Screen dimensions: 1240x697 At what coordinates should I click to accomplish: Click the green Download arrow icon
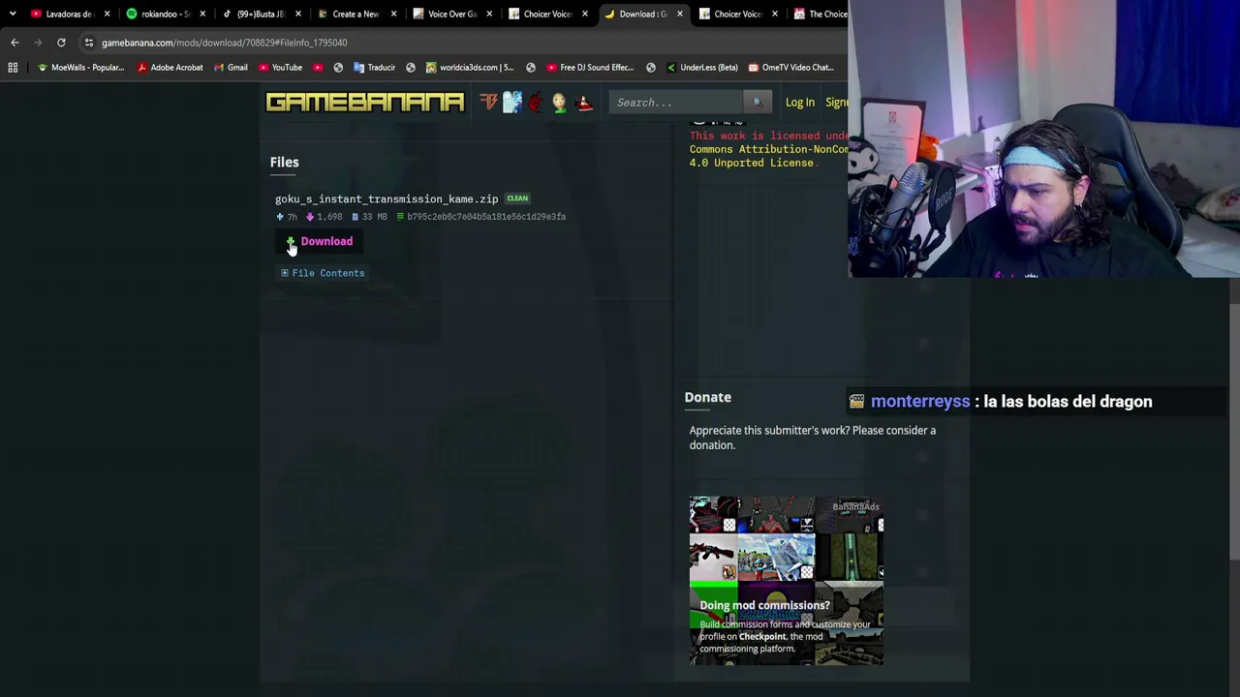click(291, 241)
